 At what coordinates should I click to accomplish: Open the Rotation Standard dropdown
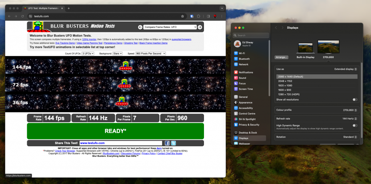[350, 137]
